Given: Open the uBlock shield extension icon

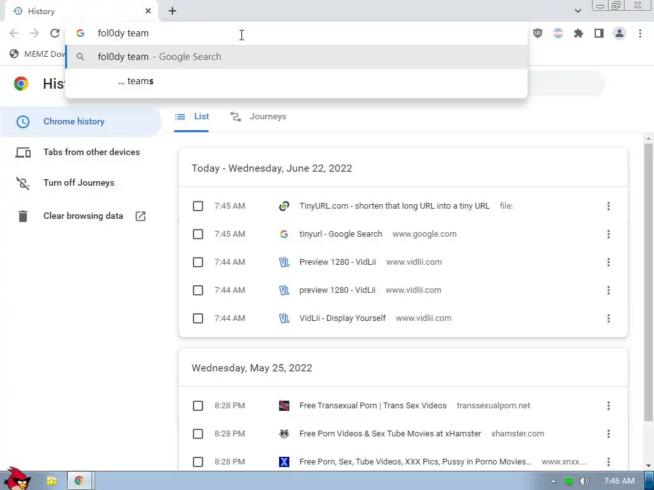Looking at the screenshot, I should point(538,33).
